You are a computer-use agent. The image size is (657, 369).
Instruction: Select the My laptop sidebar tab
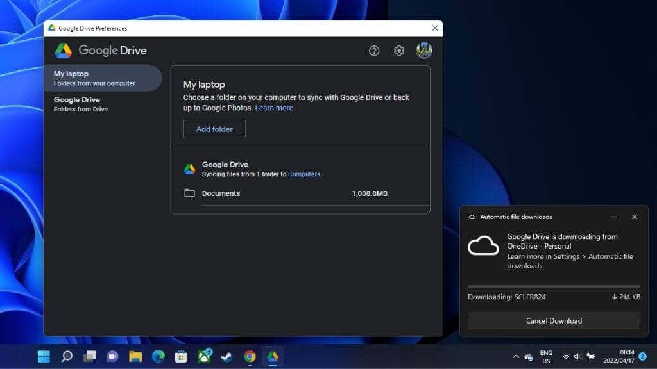pyautogui.click(x=103, y=78)
